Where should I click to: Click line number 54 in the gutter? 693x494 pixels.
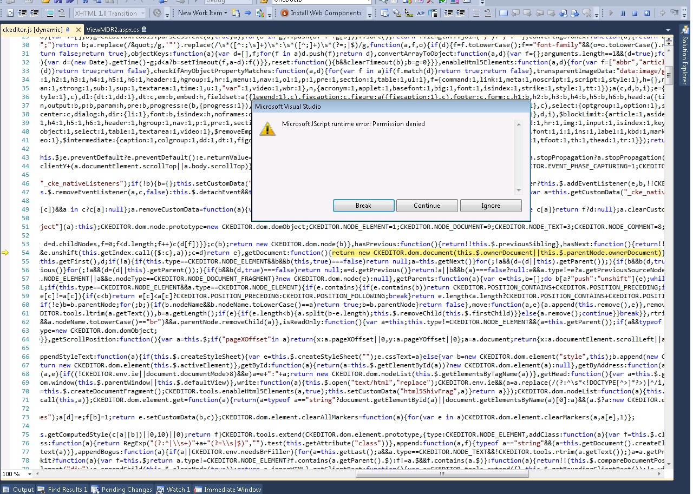point(25,253)
